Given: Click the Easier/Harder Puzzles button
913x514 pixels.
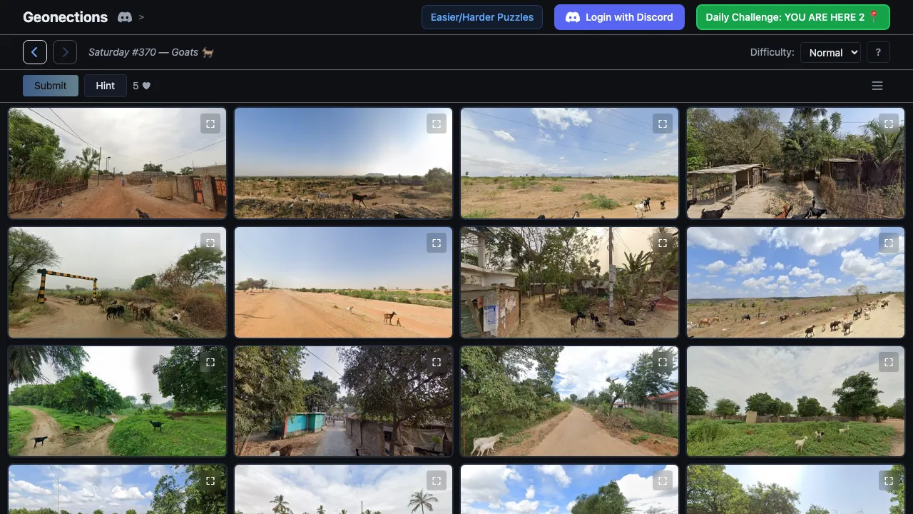Looking at the screenshot, I should click(482, 17).
